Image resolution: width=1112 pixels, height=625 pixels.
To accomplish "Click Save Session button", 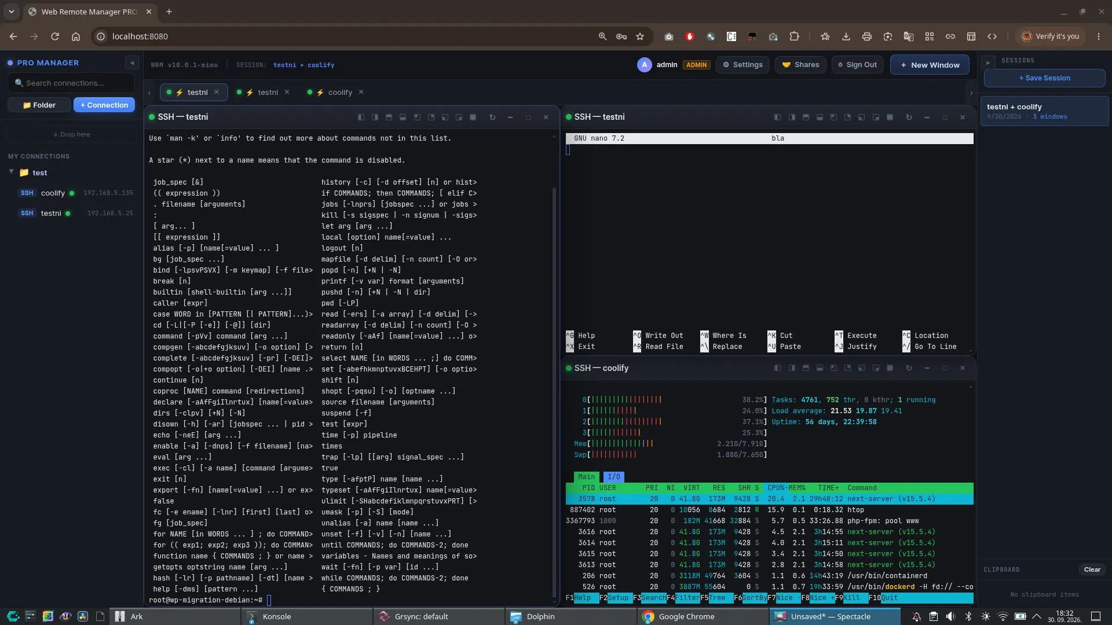I will (x=1044, y=78).
